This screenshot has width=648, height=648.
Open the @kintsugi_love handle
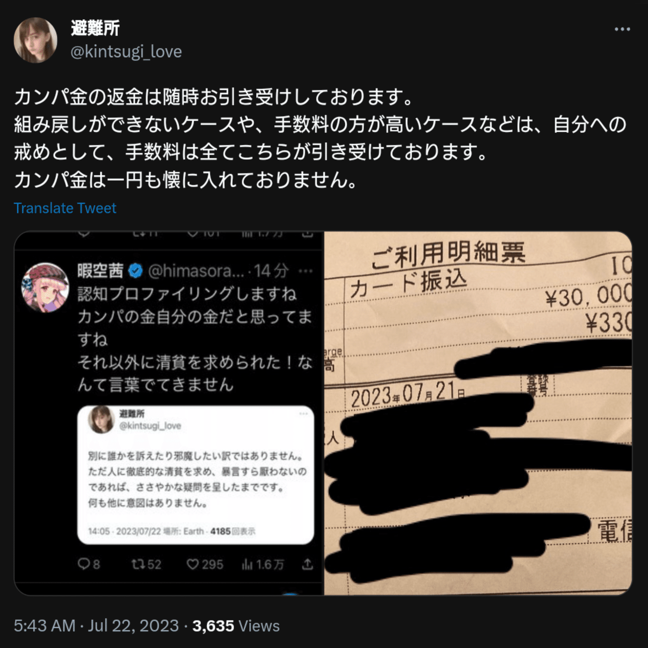pos(126,51)
